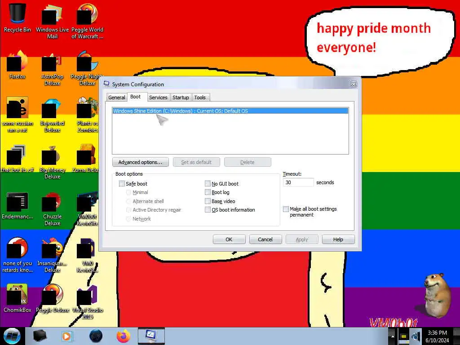
Task: Toggle OS boot information checkbox
Action: pyautogui.click(x=208, y=209)
